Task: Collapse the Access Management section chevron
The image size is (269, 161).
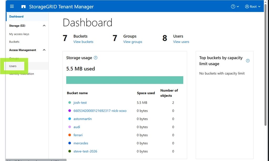Action: click(44, 50)
